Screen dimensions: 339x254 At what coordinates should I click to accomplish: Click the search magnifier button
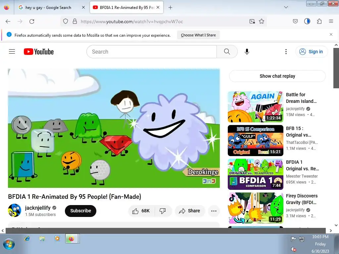(x=227, y=52)
